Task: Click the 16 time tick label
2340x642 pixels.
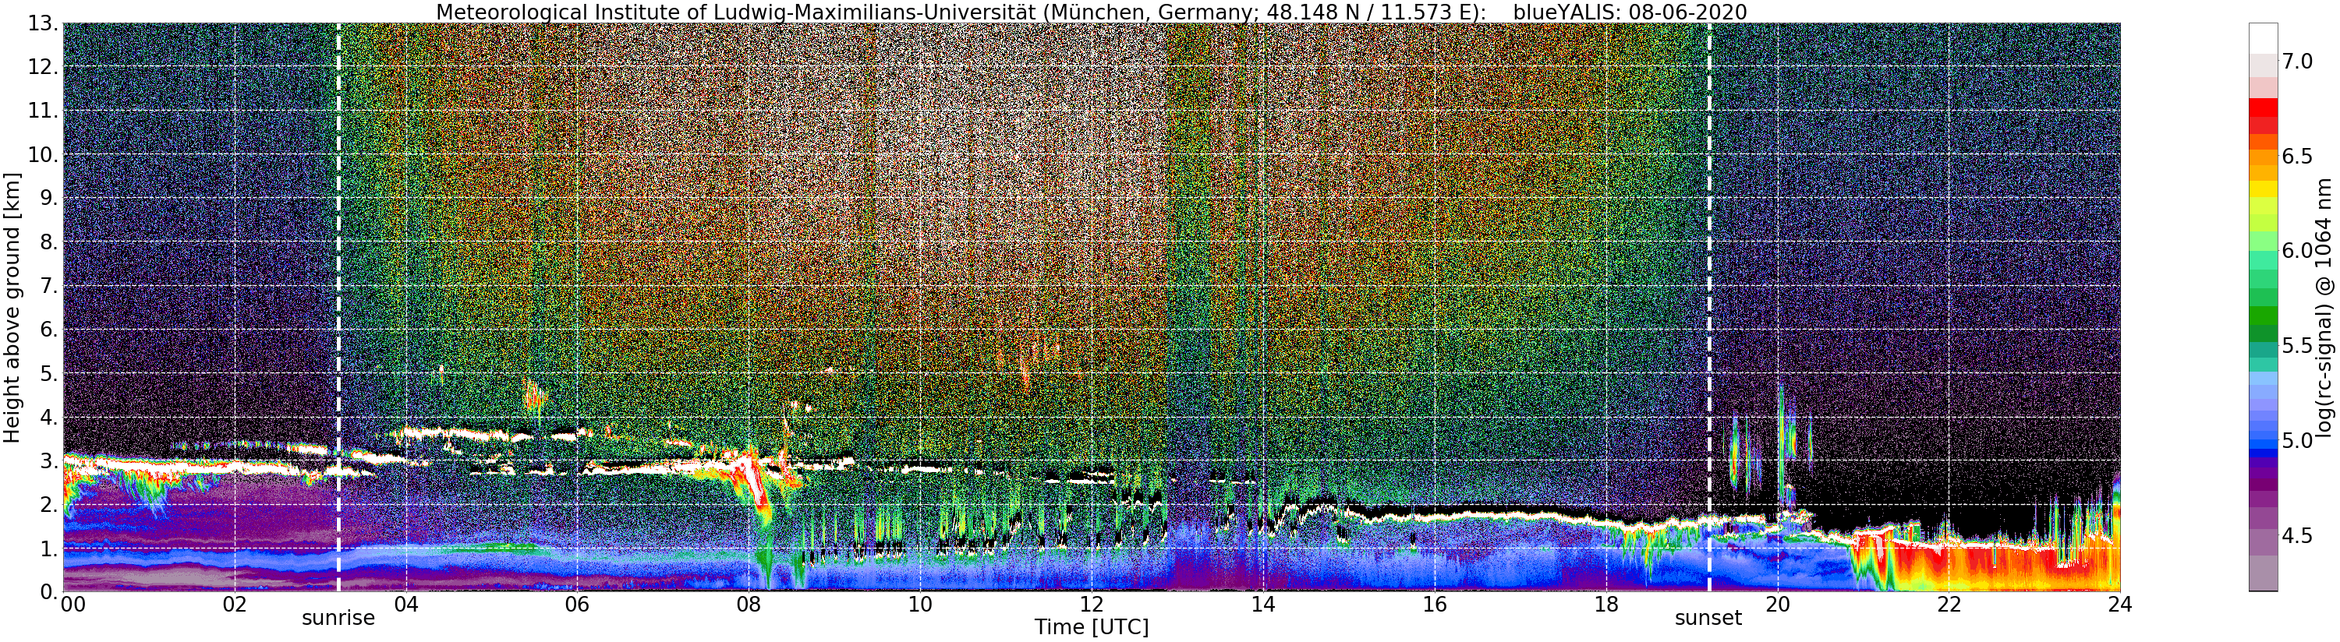Action: coord(1435,605)
